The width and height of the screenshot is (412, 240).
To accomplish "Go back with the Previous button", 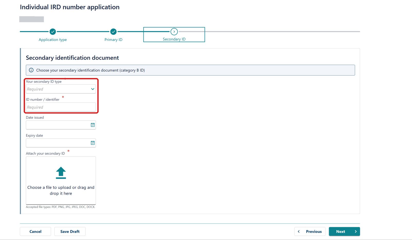I will (310, 232).
